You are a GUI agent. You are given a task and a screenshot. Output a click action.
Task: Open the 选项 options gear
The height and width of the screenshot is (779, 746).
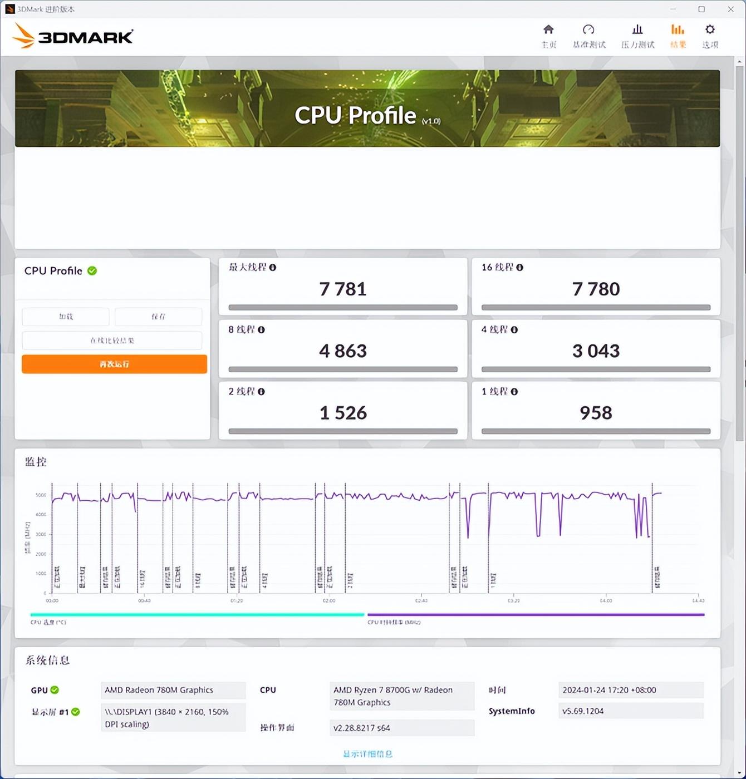(x=710, y=36)
